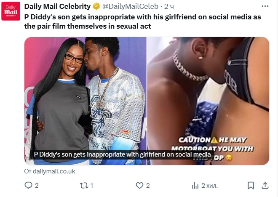The height and width of the screenshot is (197, 278).
Task: Open the Daily Mail Celebrity account name
Action: pyautogui.click(x=58, y=6)
